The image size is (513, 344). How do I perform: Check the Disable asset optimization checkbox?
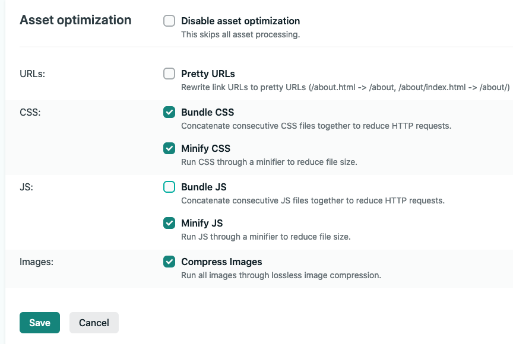click(169, 21)
